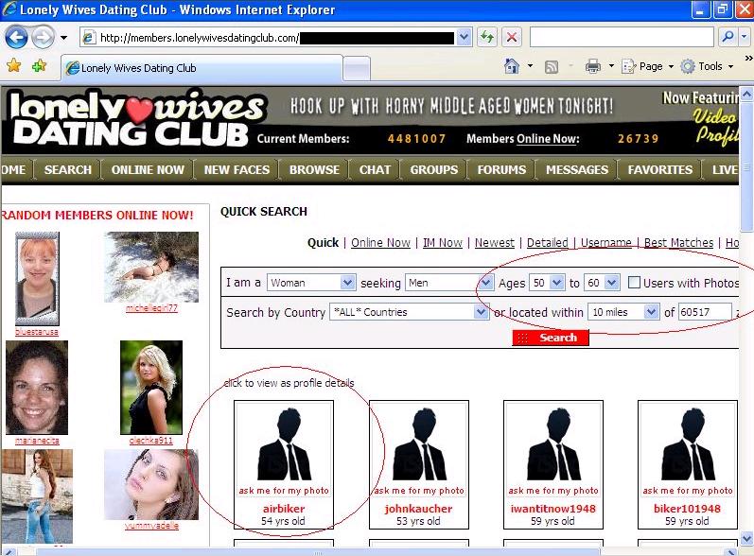Click the zip code field showing 60517

click(705, 312)
